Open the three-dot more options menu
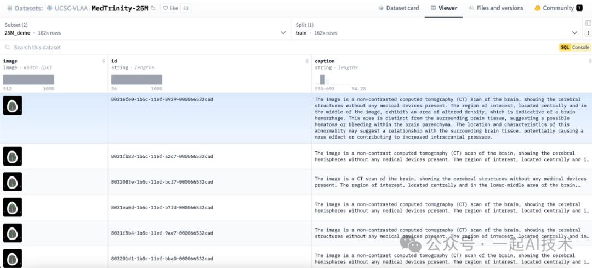 (588, 33)
